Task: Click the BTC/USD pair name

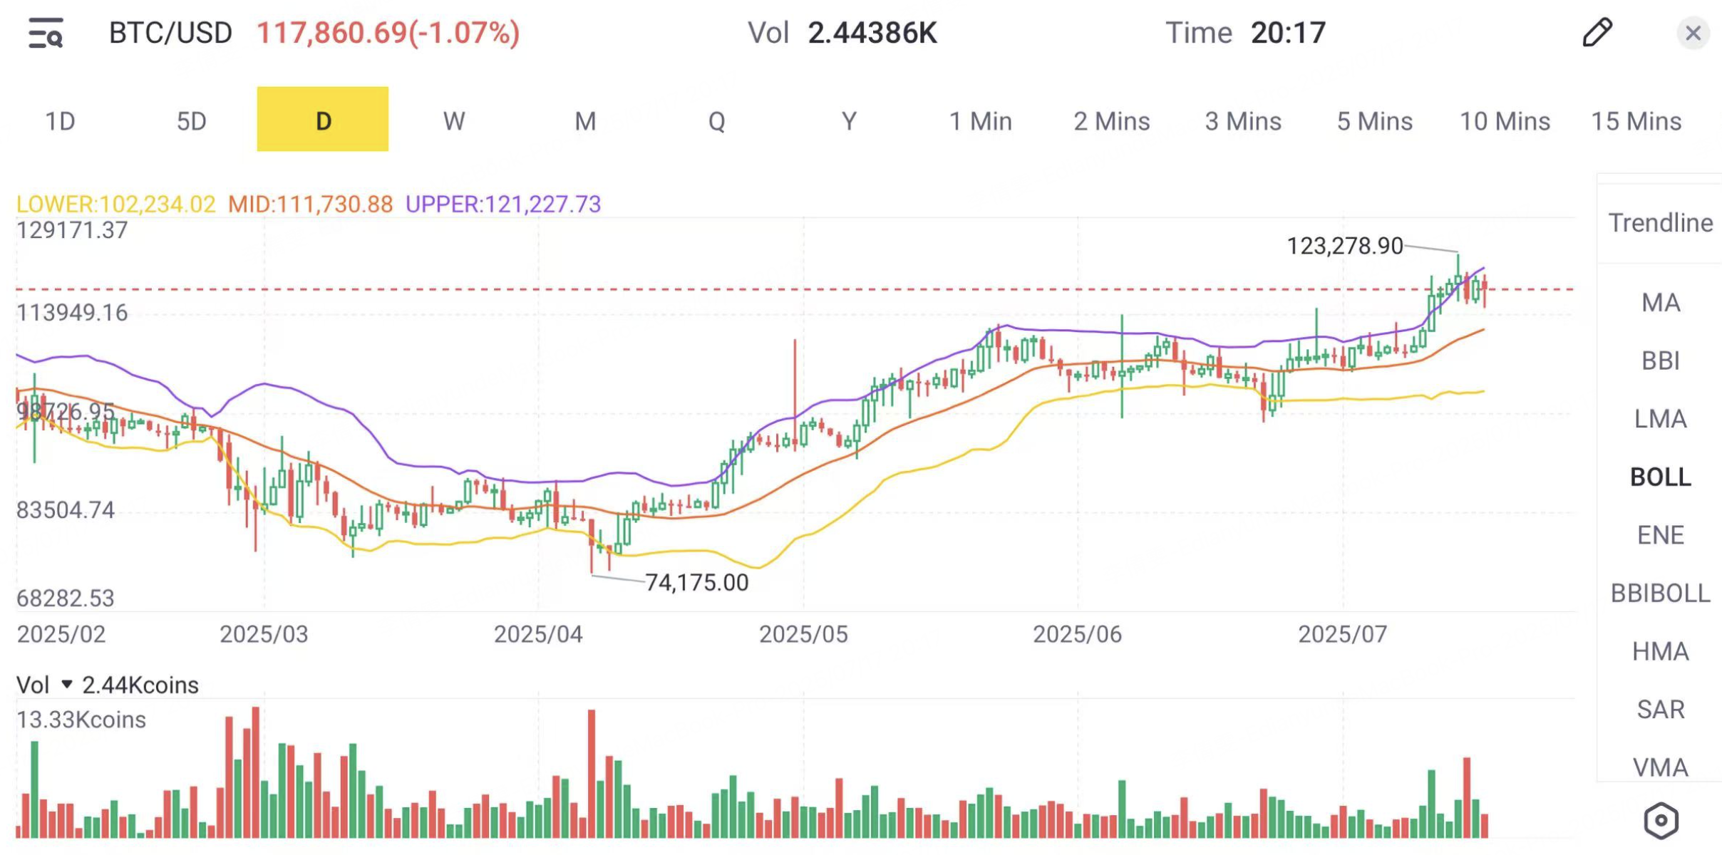Action: (x=170, y=33)
